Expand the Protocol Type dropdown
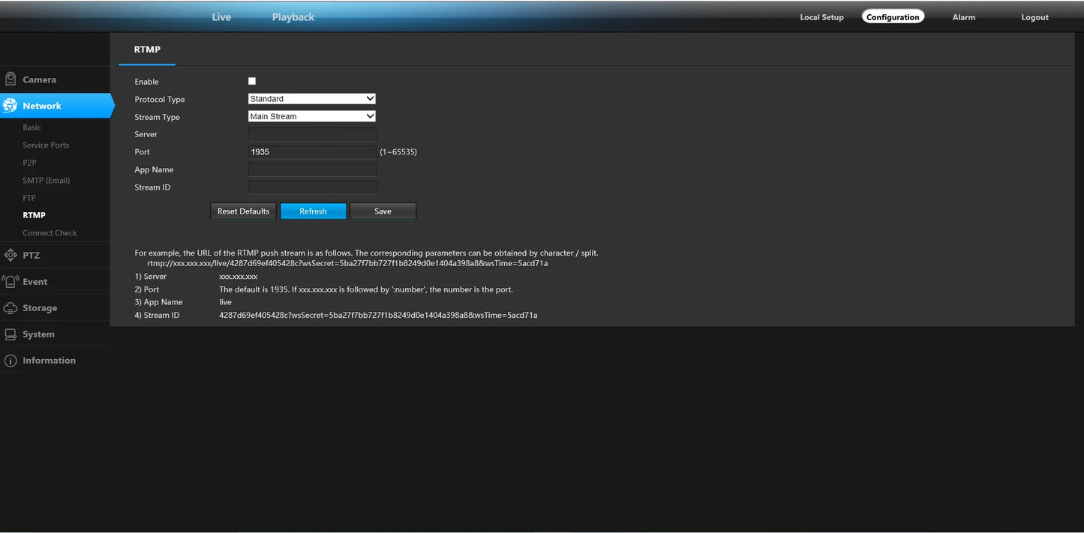Screen dimensions: 1084x533 coord(311,99)
